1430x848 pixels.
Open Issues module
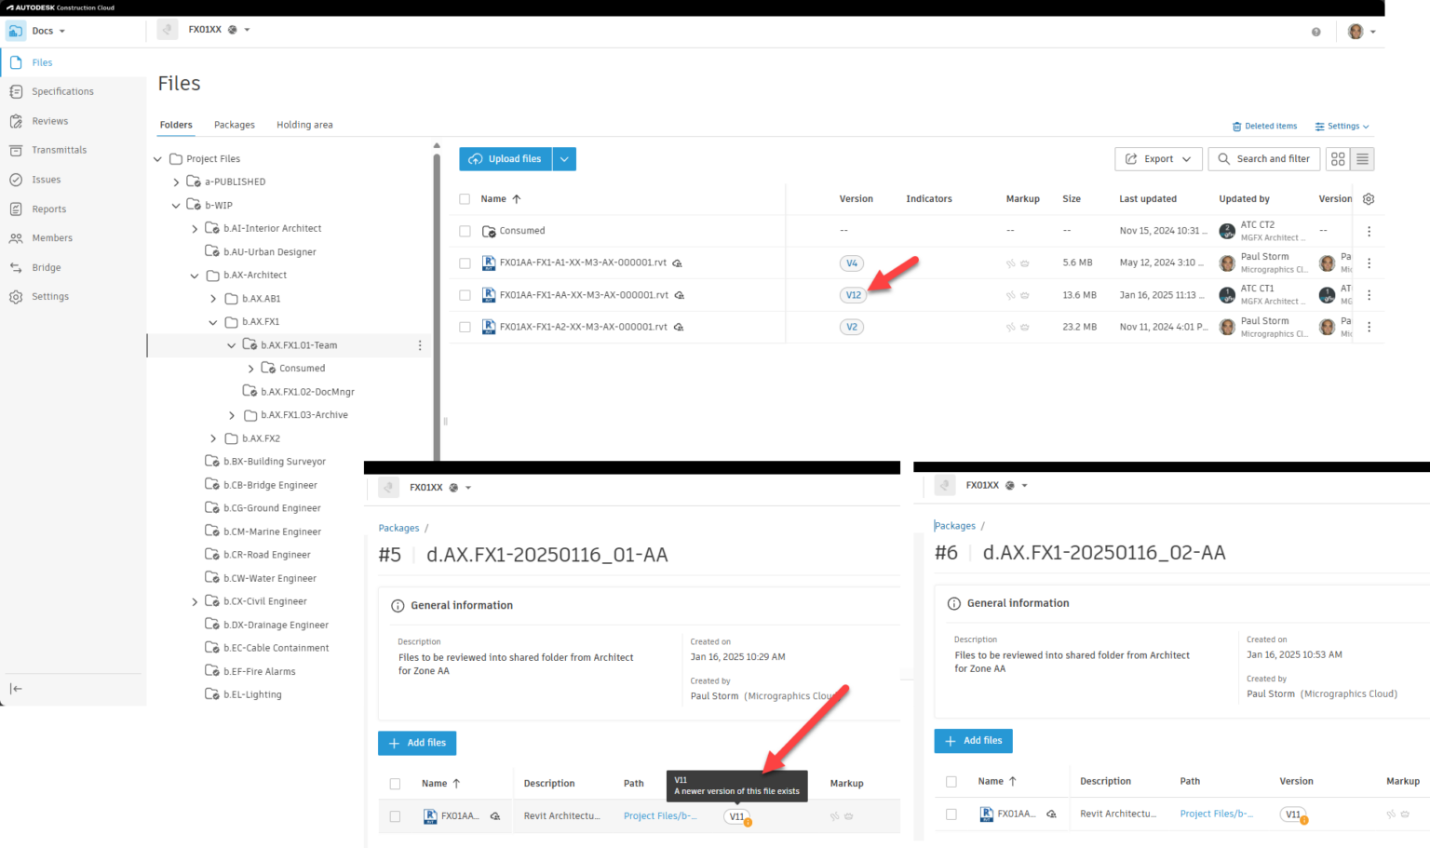47,180
